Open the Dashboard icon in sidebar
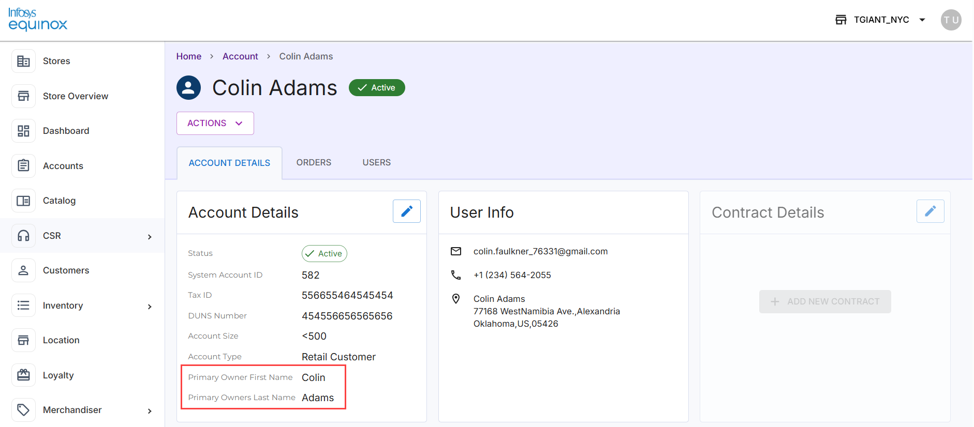Image resolution: width=974 pixels, height=427 pixels. tap(23, 131)
